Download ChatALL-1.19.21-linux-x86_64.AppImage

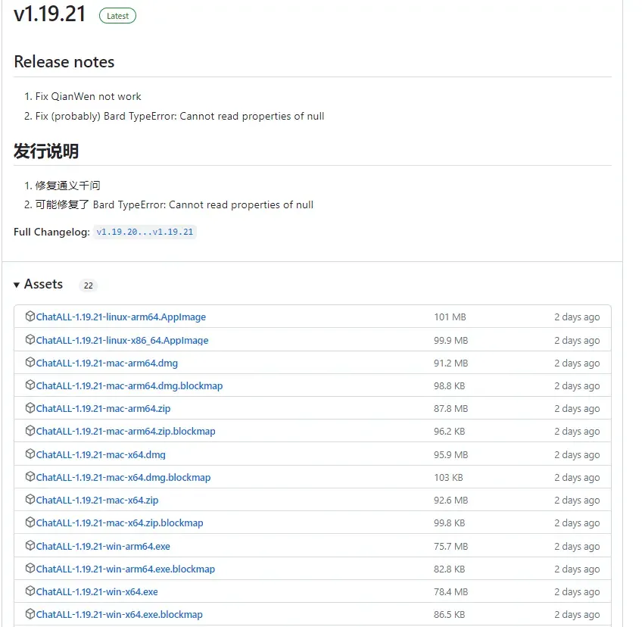(x=122, y=340)
